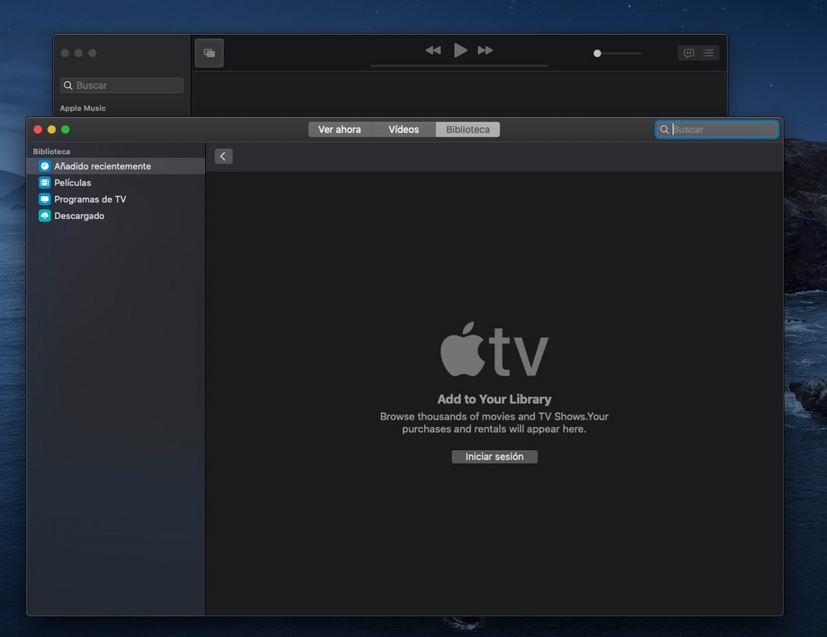Select Películas in the library sidebar

point(116,183)
